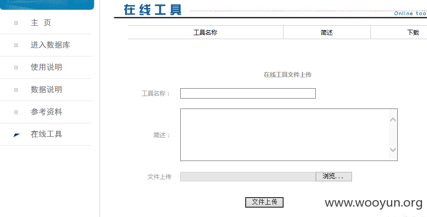The width and height of the screenshot is (427, 217).
Task: Click the 简述： form label
Action: pos(162,135)
